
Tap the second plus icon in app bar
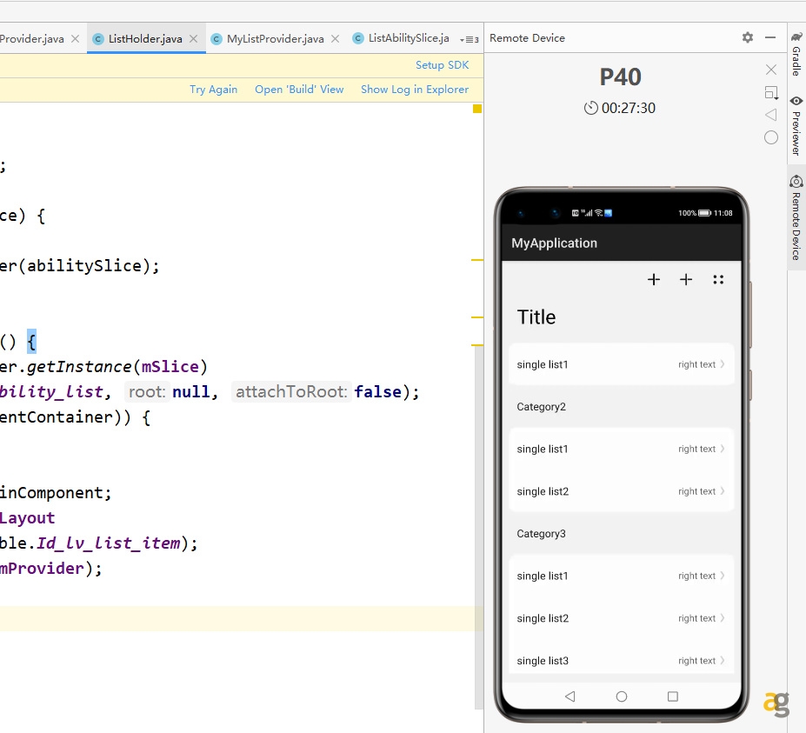(686, 279)
